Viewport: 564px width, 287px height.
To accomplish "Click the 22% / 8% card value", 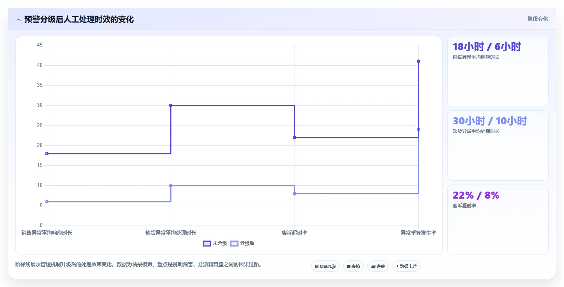I will [x=476, y=196].
